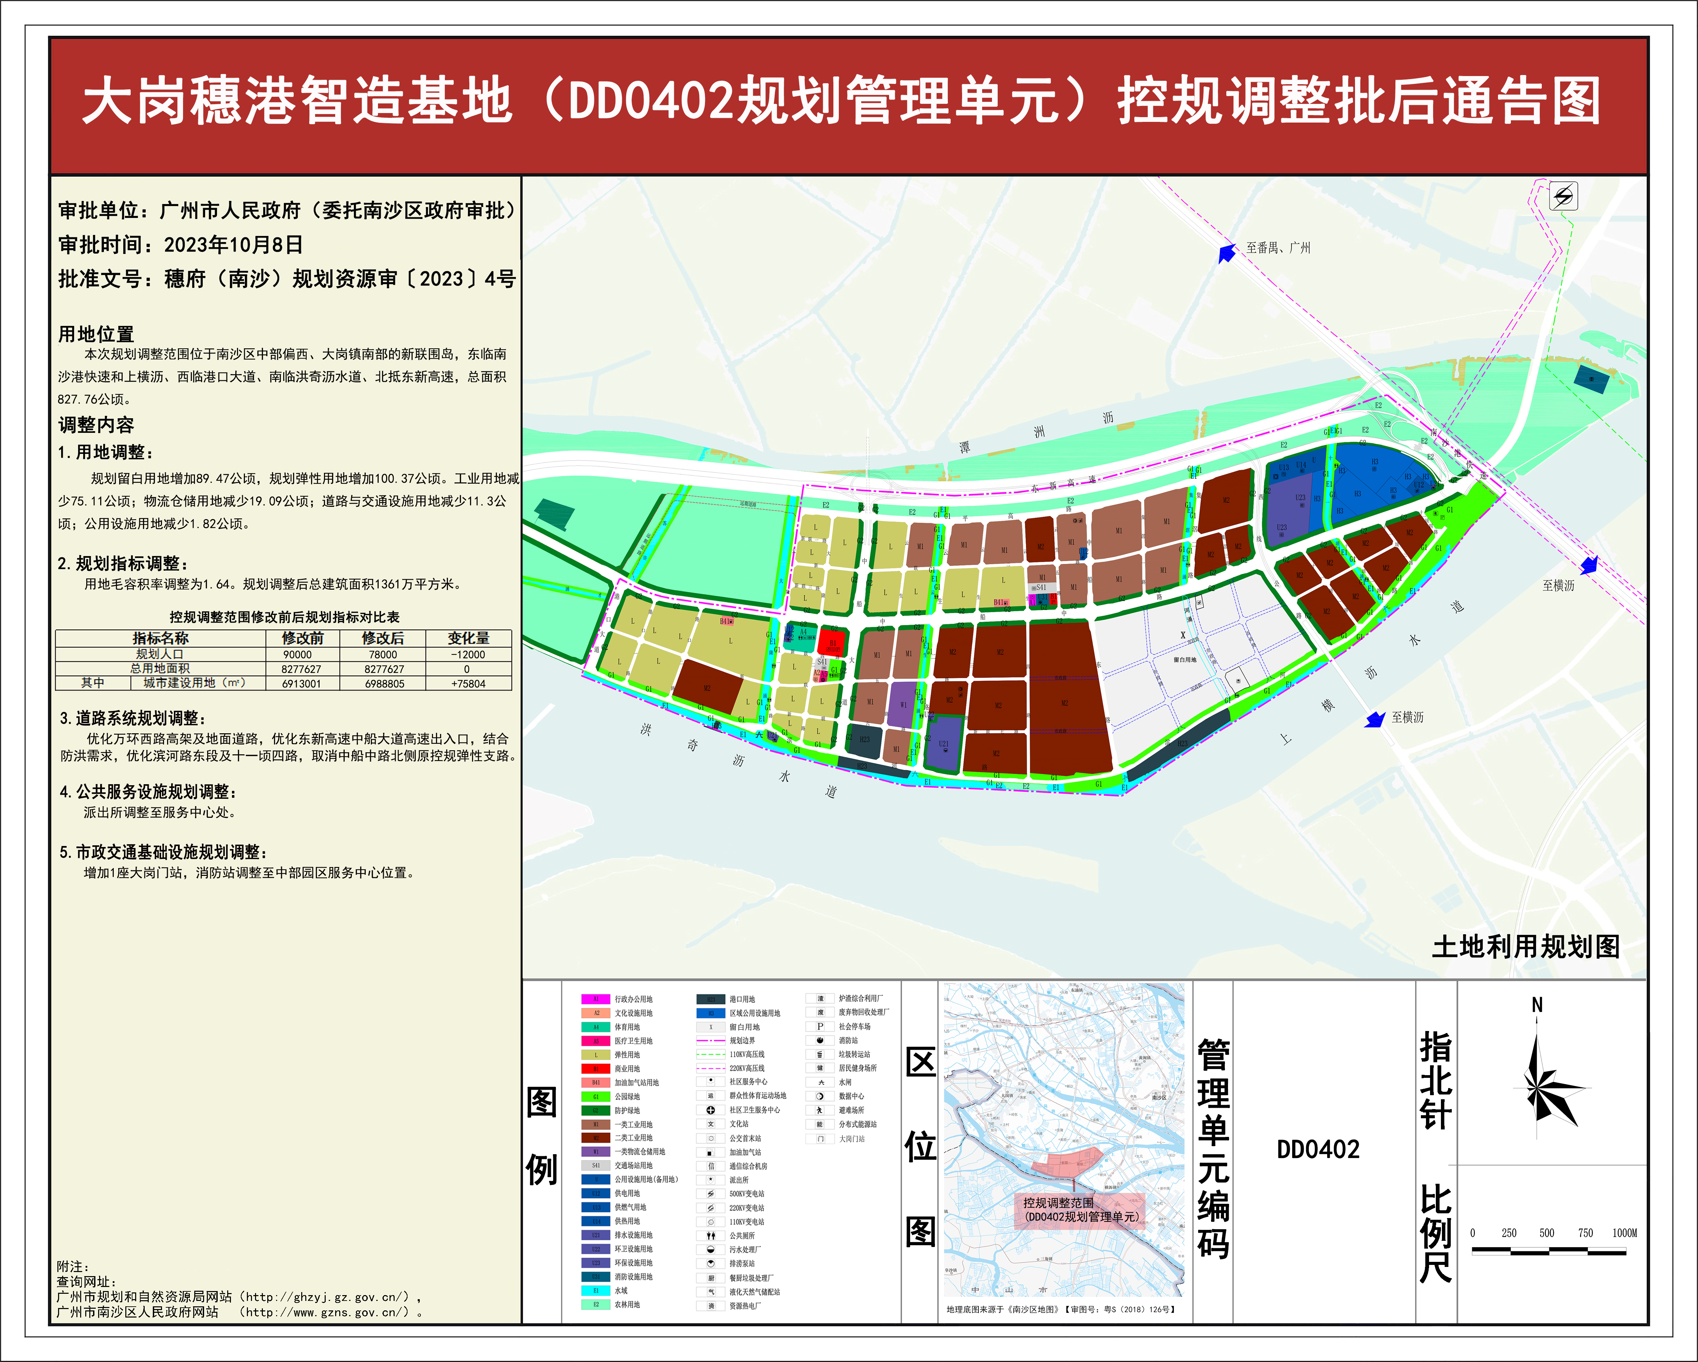Click the emergency shelter running-man icon
The width and height of the screenshot is (1698, 1362).
pos(820,1110)
